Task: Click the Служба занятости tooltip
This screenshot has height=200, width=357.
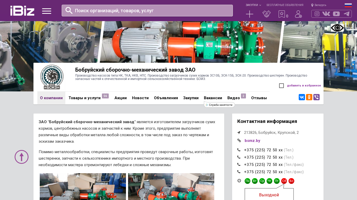Action: pyautogui.click(x=220, y=105)
